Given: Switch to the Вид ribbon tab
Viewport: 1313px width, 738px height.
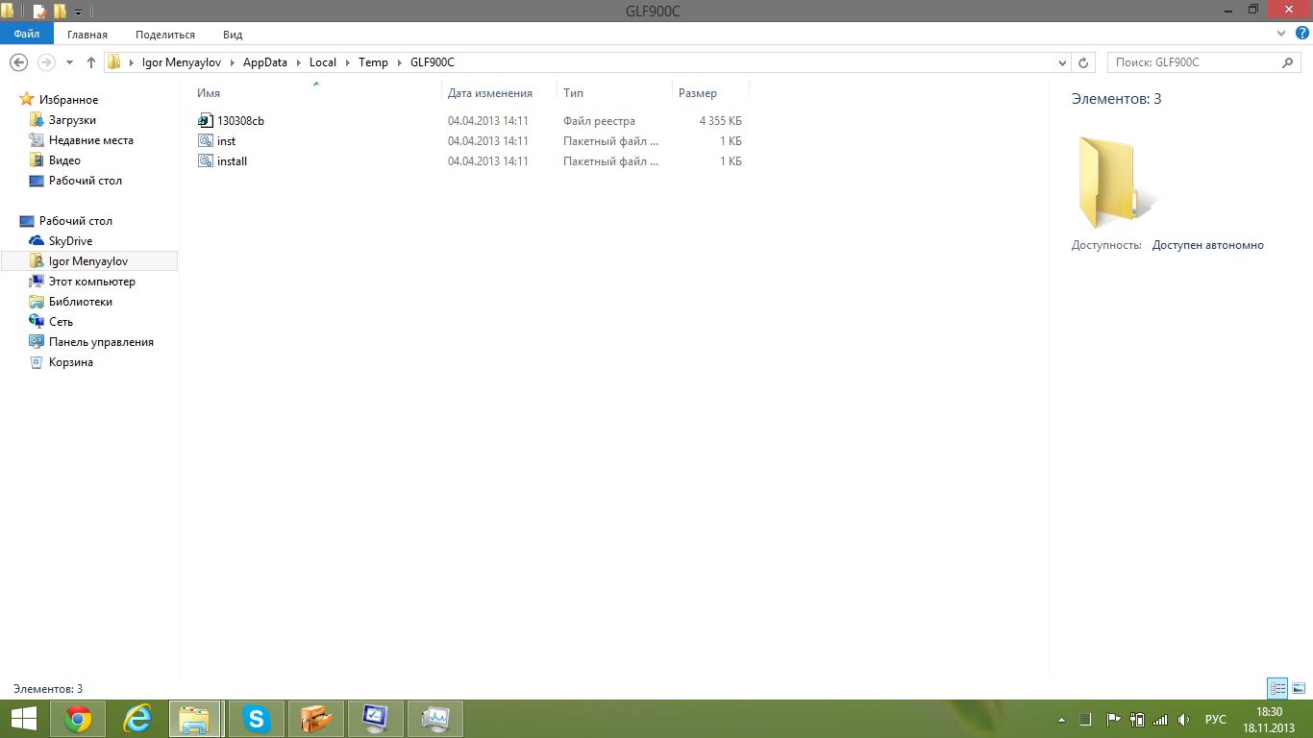Looking at the screenshot, I should (233, 35).
